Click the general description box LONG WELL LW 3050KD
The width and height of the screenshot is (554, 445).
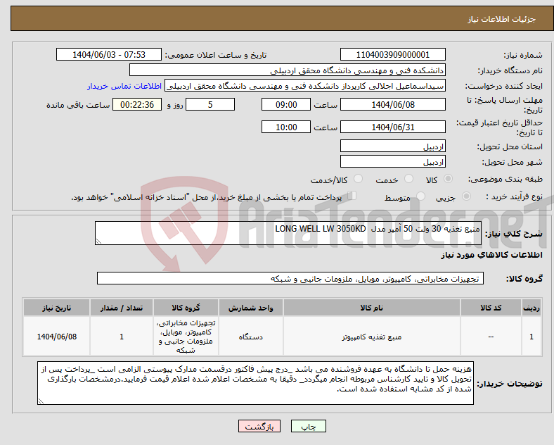tap(288, 233)
